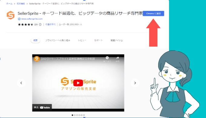Open www.sellersprite.com publisher link
Viewport: 206px width, 118px height.
(32, 19)
